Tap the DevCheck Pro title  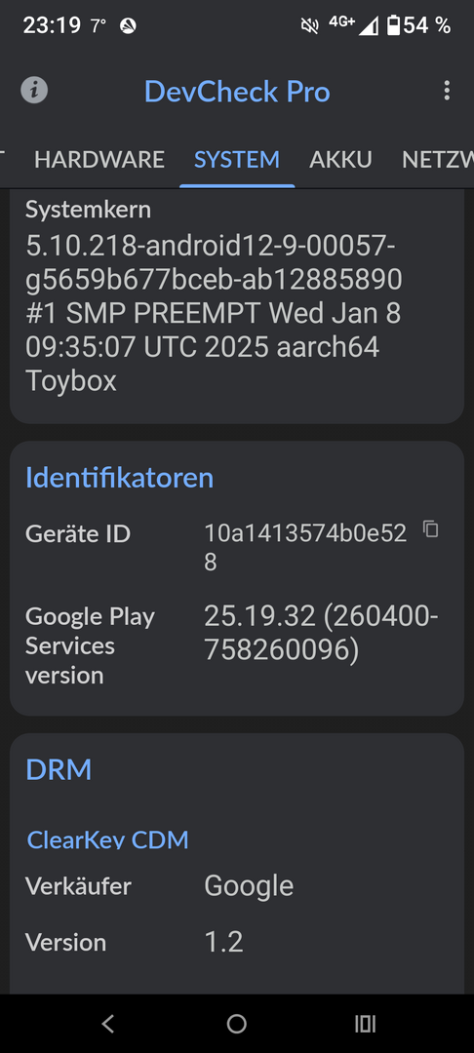coord(237,92)
